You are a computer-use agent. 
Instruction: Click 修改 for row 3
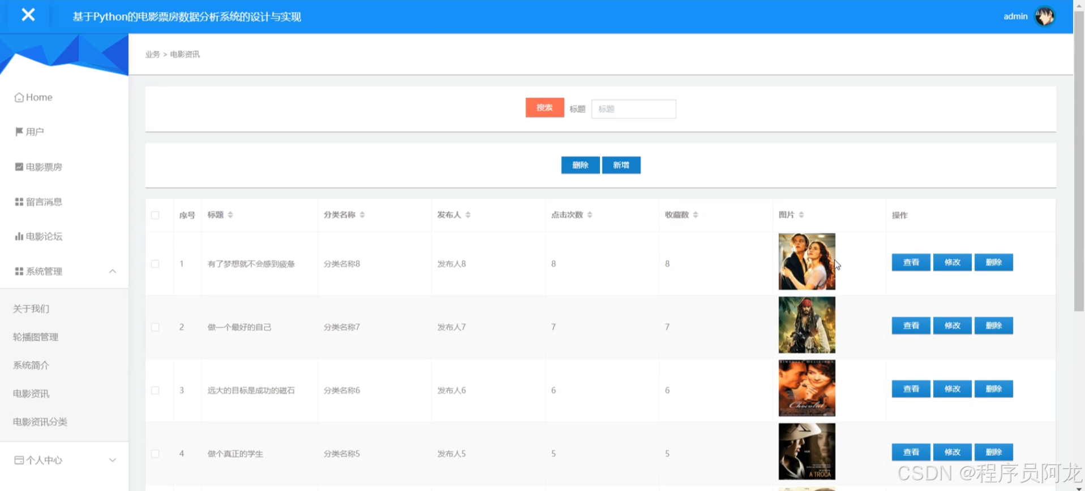pyautogui.click(x=952, y=389)
